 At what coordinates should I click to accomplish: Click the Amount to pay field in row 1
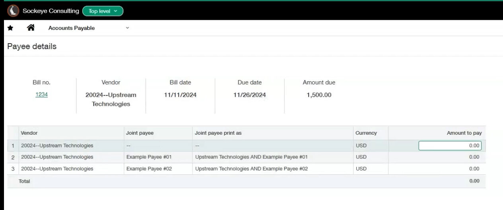(450, 145)
